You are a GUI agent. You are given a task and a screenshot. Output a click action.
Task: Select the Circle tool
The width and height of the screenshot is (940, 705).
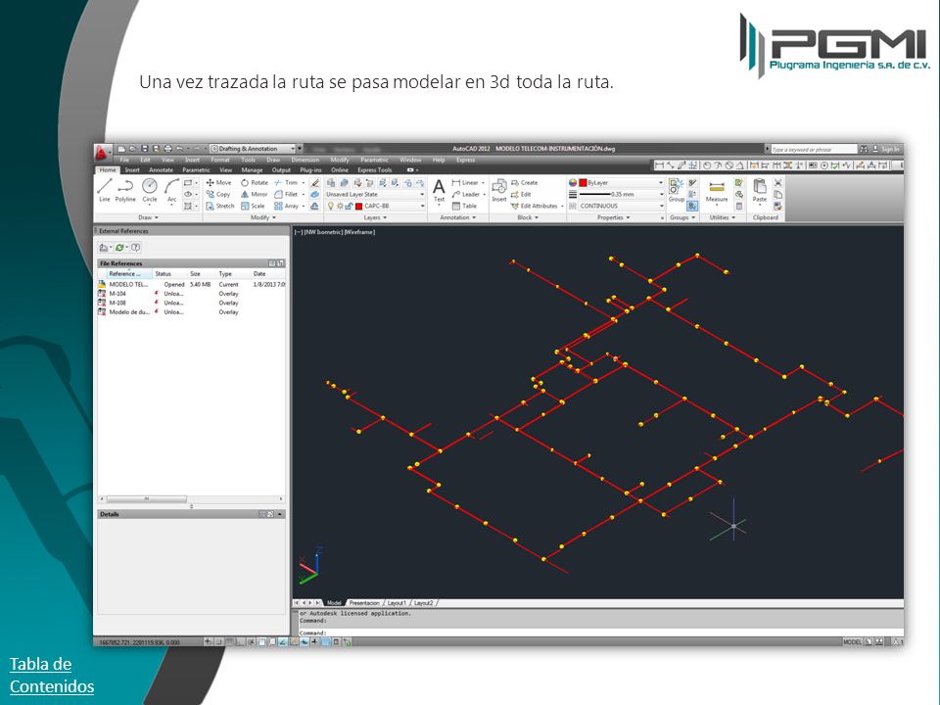pos(149,190)
